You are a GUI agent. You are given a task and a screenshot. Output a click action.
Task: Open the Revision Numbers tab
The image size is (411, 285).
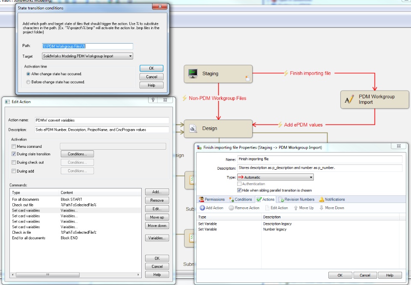(296, 200)
